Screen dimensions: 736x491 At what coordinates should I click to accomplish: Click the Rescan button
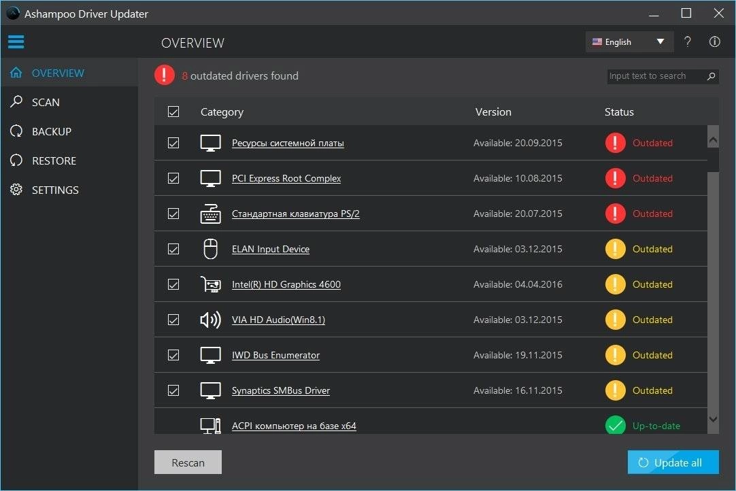(x=188, y=462)
